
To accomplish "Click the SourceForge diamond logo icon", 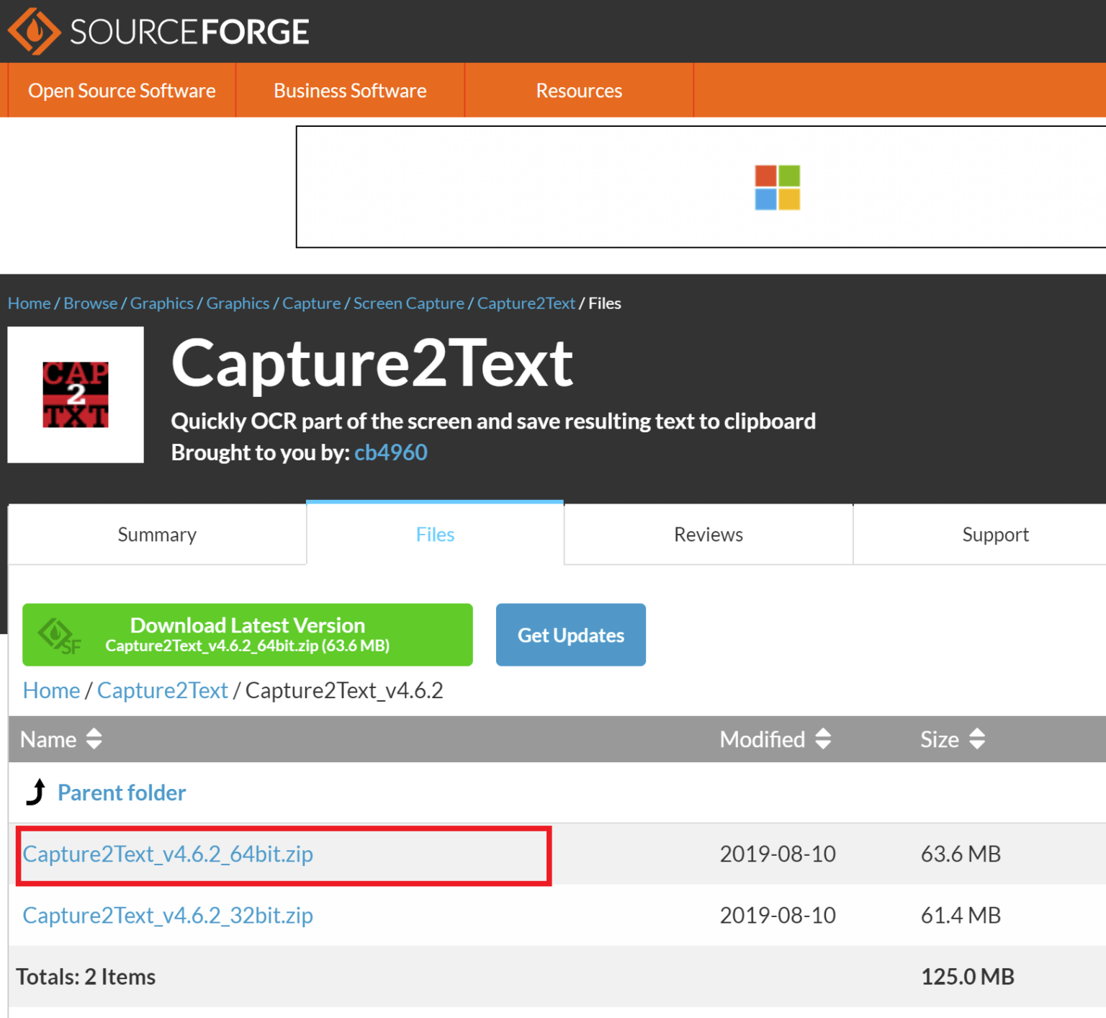I will (34, 32).
